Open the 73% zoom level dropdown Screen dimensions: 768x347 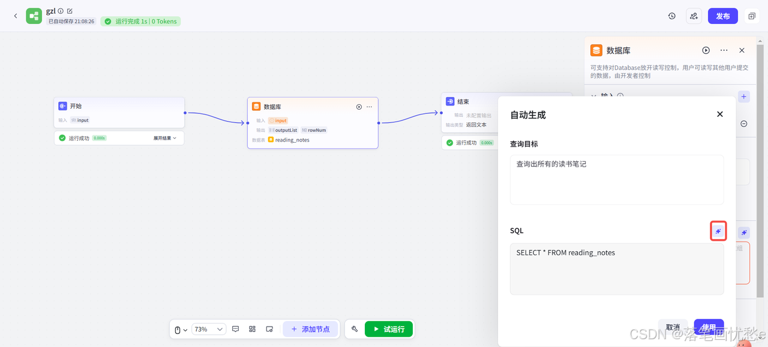click(208, 329)
